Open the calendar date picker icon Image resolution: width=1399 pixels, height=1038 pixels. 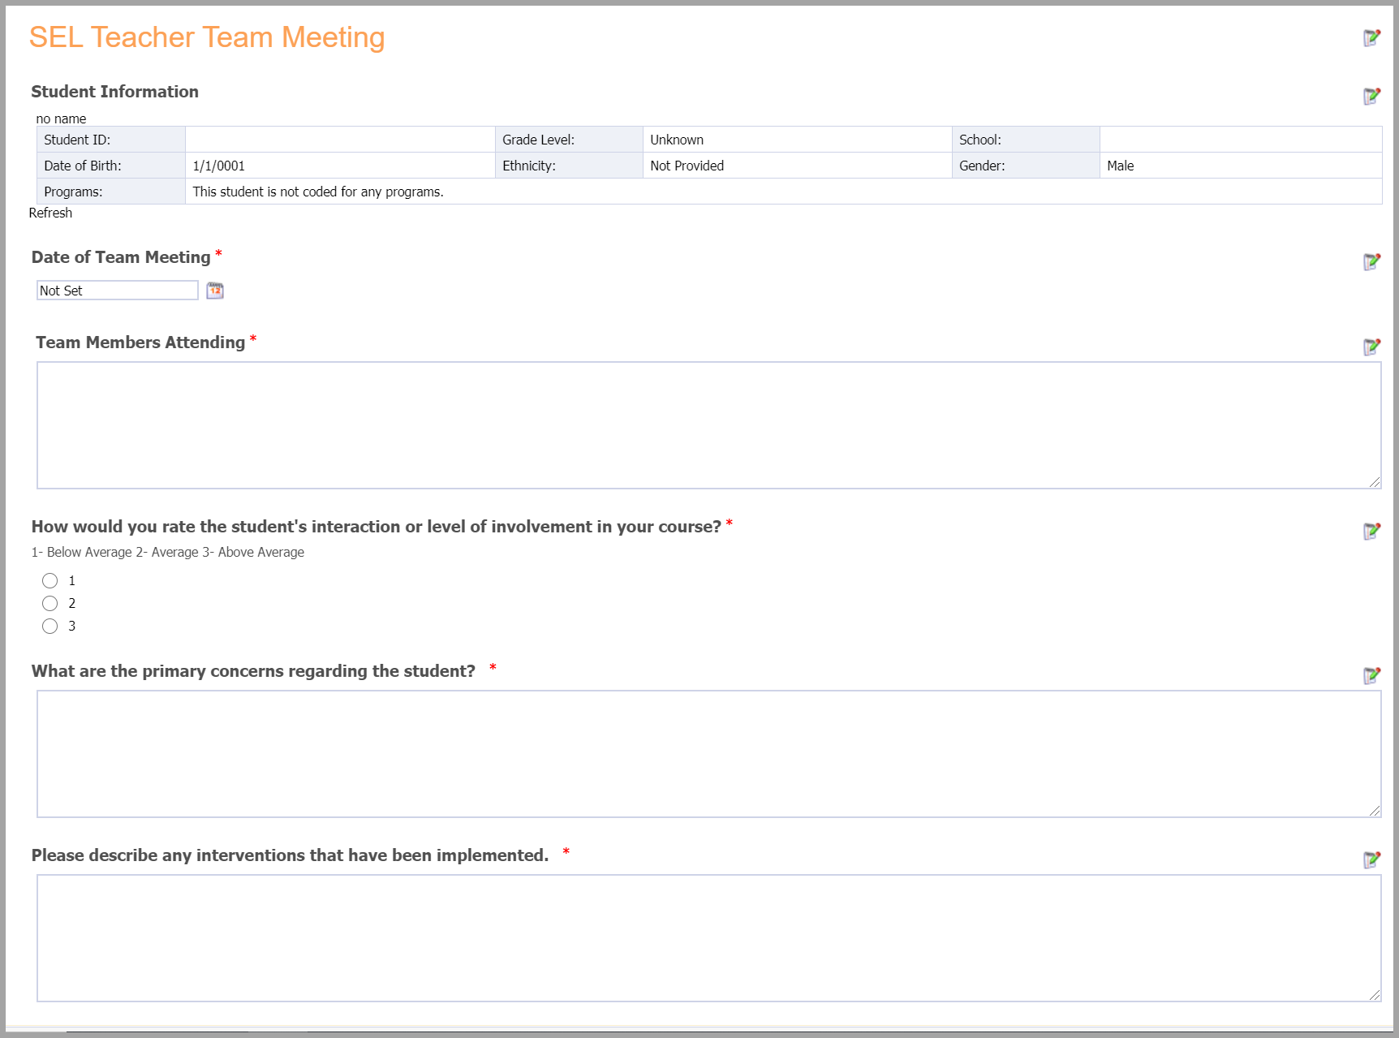215,291
